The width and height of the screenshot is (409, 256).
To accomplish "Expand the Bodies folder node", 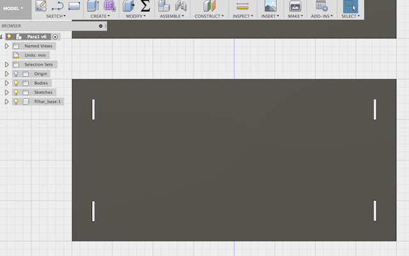I will pyautogui.click(x=7, y=83).
